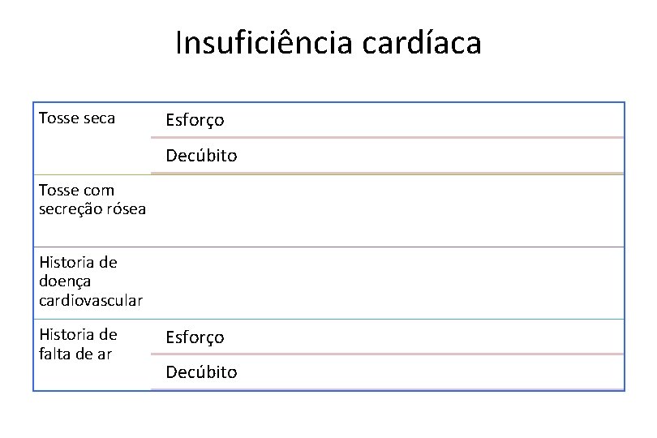The width and height of the screenshot is (657, 438).
Task: Click the word "seca" in the first row
Action: tap(99, 118)
